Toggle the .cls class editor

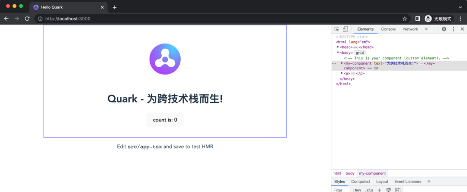click(369, 190)
